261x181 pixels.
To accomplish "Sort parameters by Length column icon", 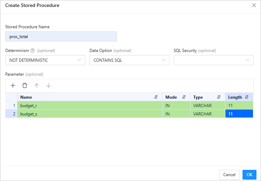I will (247, 97).
